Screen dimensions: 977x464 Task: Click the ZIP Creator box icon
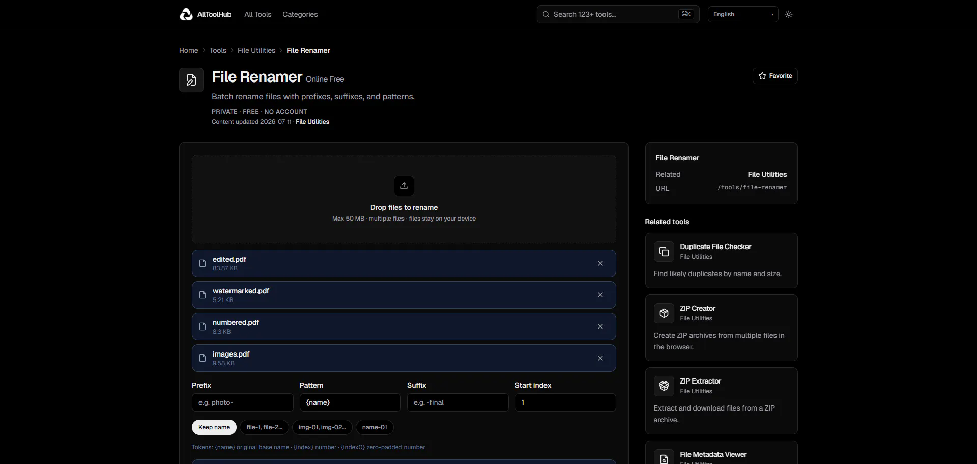pos(664,313)
